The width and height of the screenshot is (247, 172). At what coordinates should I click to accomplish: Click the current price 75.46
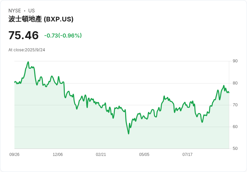[23, 36]
